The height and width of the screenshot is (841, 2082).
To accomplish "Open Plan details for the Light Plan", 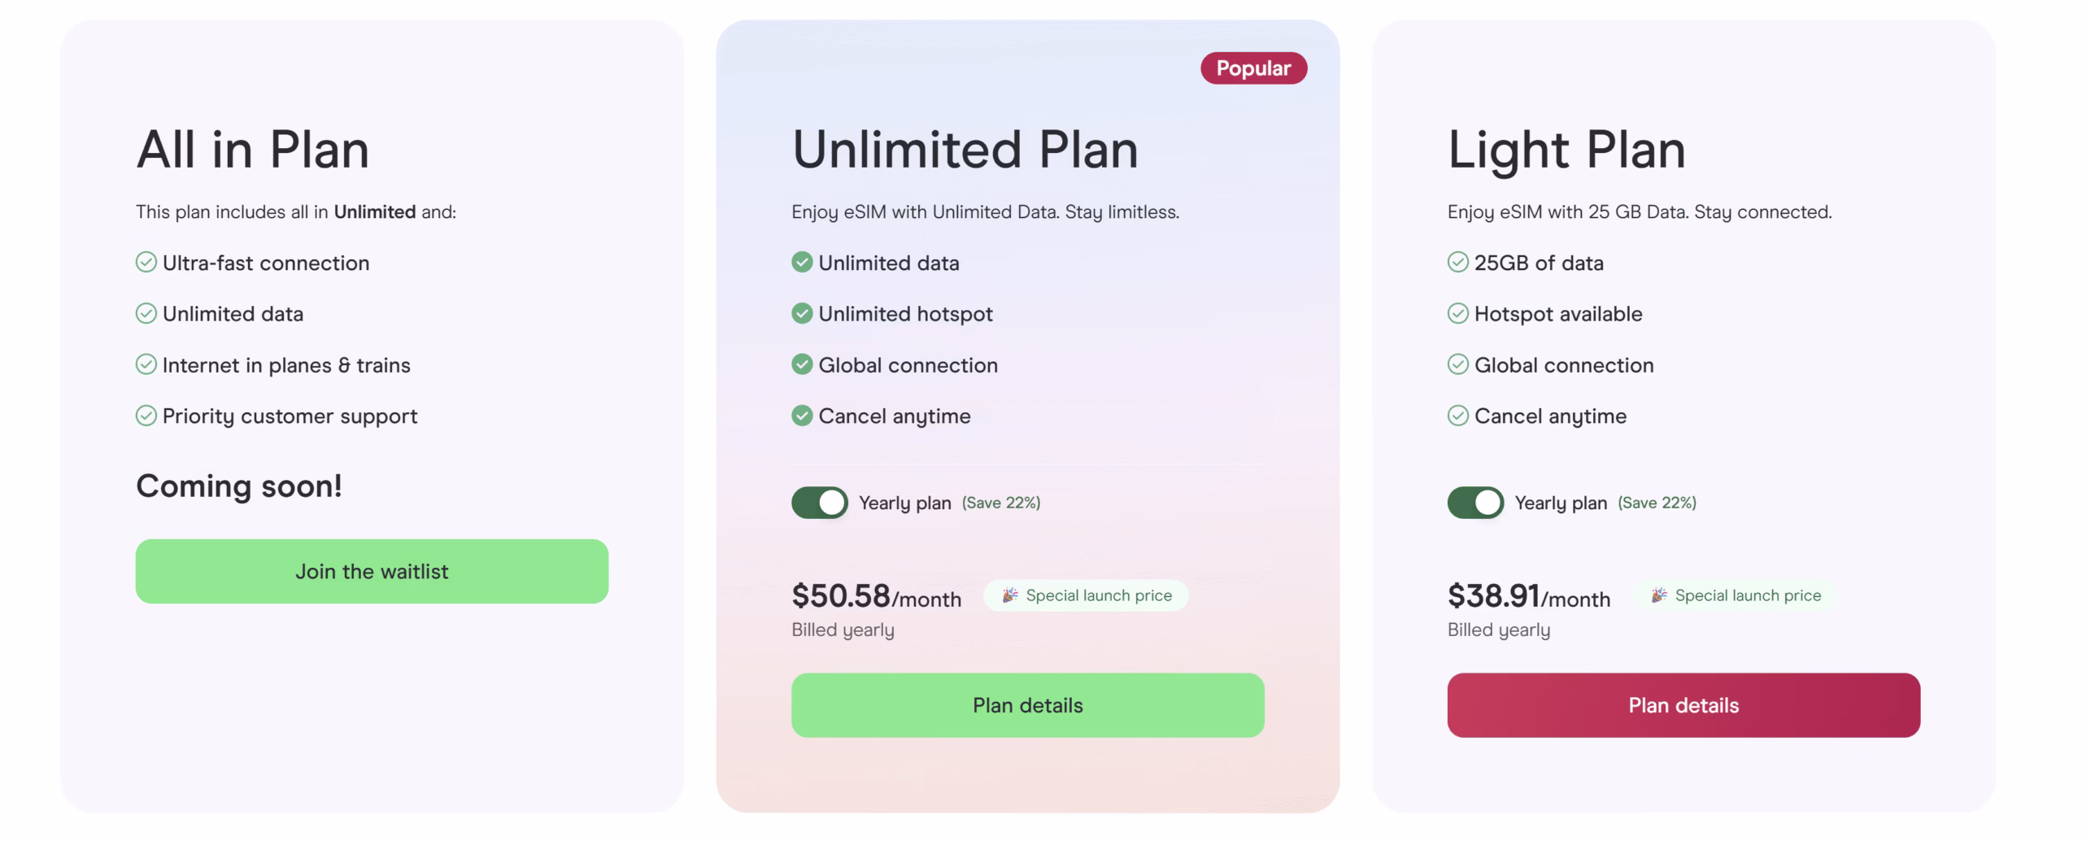I will (1683, 704).
